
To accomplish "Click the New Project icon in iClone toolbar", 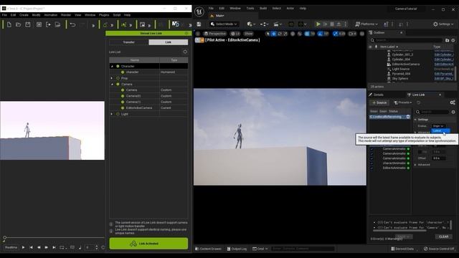I will tap(9, 24).
